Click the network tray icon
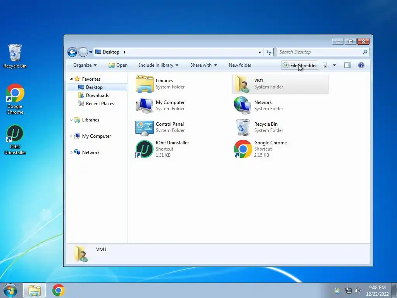This screenshot has height=298, width=397. point(348,291)
